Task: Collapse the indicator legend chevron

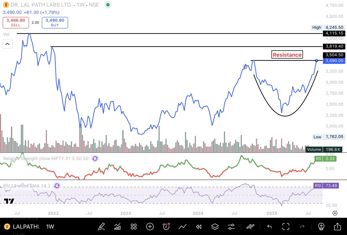Action: click(x=7, y=44)
